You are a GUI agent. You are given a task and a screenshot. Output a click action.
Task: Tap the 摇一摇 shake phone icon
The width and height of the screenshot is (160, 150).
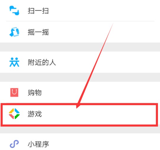pos(14,32)
